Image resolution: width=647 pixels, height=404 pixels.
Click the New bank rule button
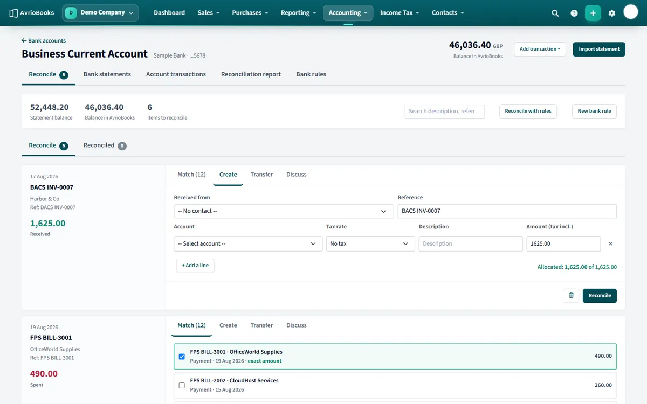pos(594,111)
